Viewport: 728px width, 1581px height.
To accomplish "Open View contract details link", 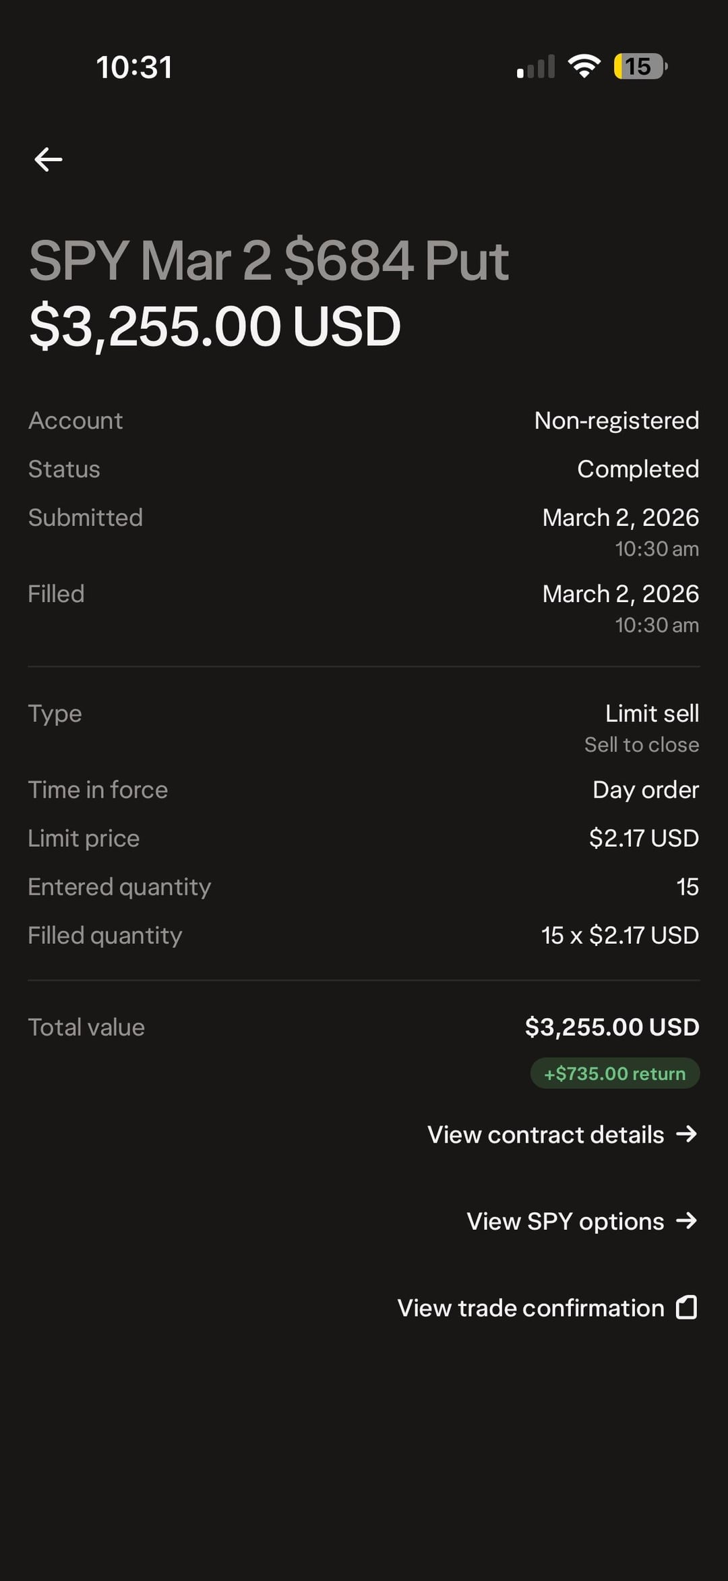I will tap(546, 1135).
